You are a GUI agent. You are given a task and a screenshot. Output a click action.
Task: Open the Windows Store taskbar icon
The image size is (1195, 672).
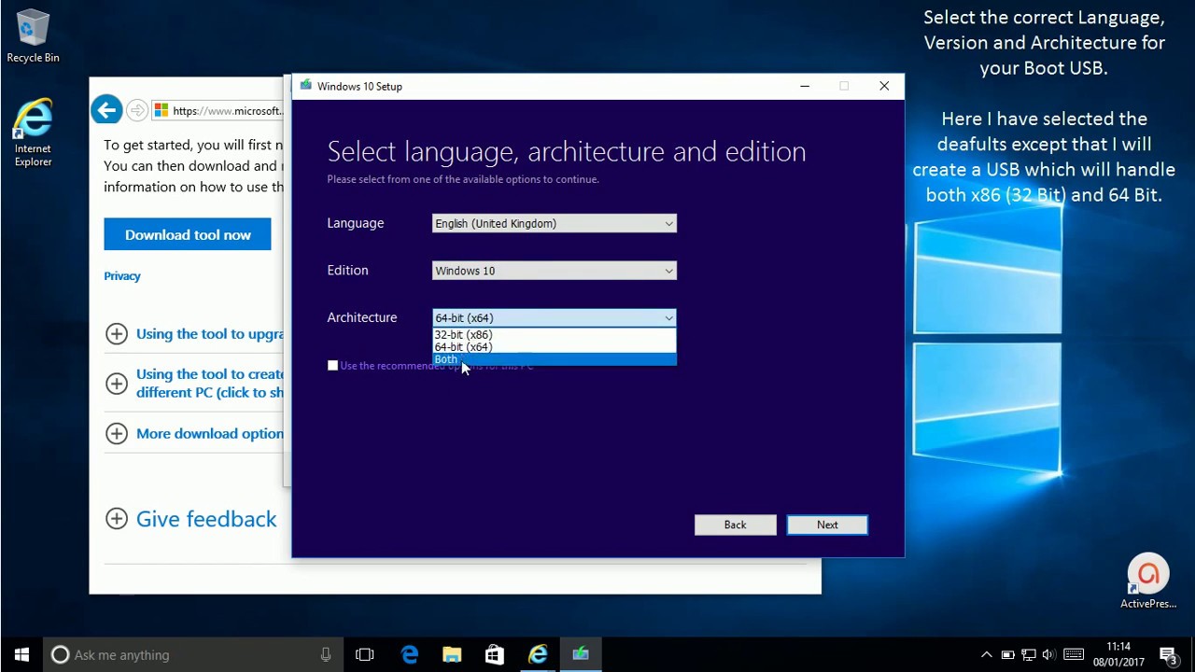pyautogui.click(x=495, y=655)
